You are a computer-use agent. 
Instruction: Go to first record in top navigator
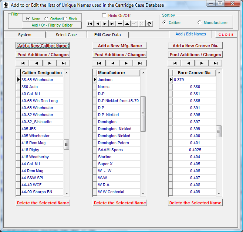pyautogui.click(x=90, y=24)
